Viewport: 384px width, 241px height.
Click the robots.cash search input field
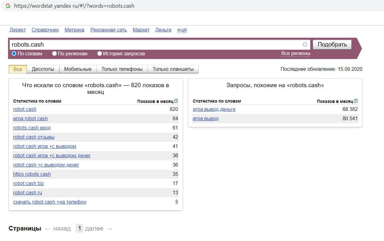[155, 44]
